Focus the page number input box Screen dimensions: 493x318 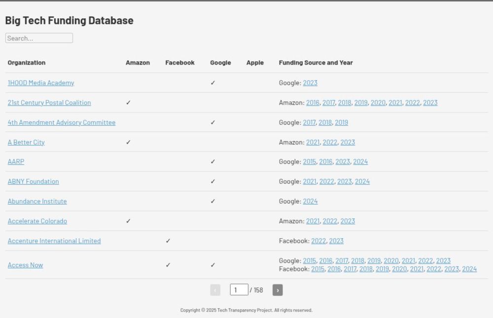(x=239, y=290)
